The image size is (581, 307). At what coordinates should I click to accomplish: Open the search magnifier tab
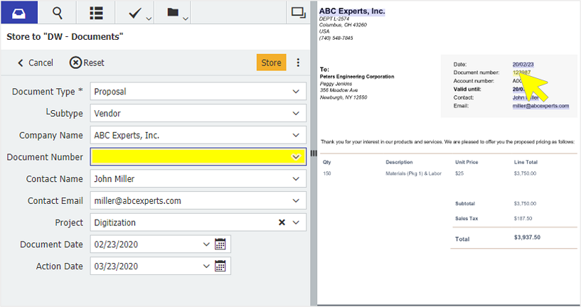point(58,13)
